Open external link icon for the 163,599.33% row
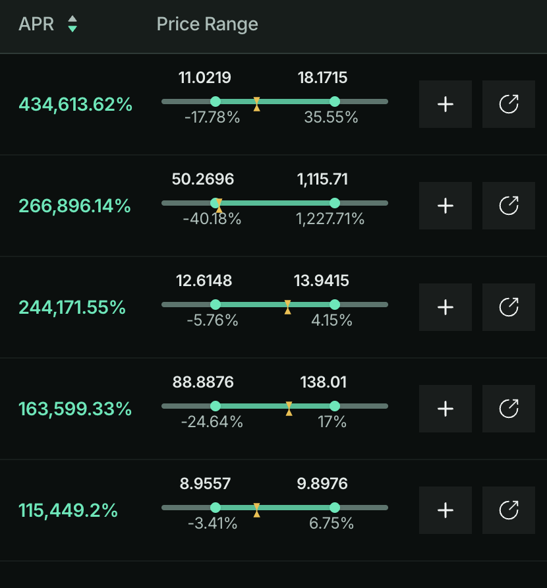The height and width of the screenshot is (588, 547). 509,409
